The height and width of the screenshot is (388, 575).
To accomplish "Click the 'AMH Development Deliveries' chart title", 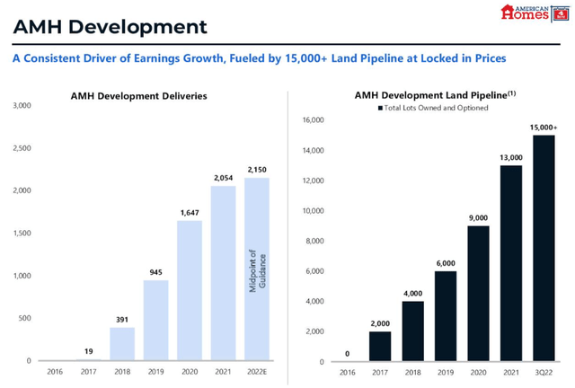I will coord(139,96).
